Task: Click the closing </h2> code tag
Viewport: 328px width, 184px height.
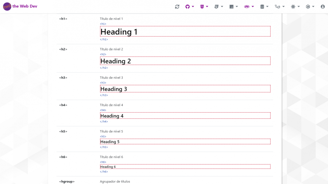Action: click(x=104, y=68)
